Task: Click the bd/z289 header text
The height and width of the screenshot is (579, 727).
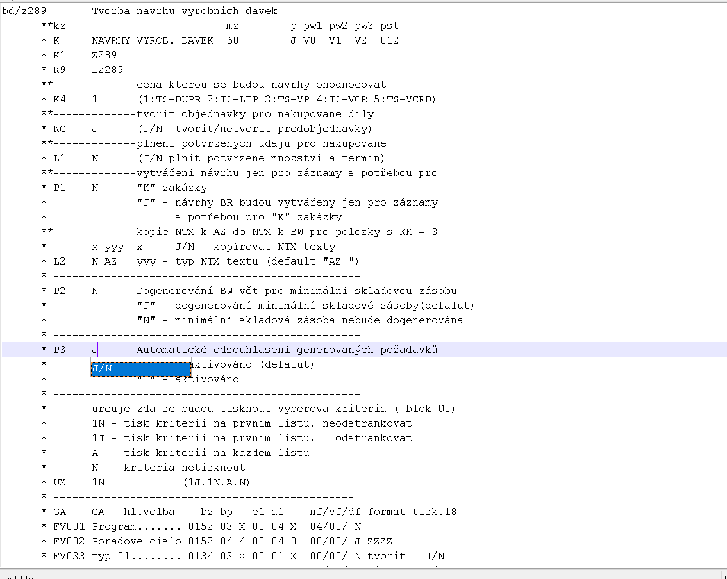Action: tap(24, 11)
